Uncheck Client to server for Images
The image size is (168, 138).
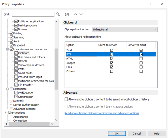[112, 63]
